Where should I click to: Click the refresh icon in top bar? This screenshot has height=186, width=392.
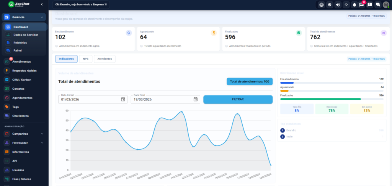[346, 5]
